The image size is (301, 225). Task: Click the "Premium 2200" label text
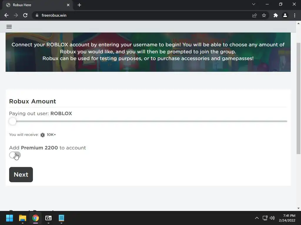click(x=39, y=148)
